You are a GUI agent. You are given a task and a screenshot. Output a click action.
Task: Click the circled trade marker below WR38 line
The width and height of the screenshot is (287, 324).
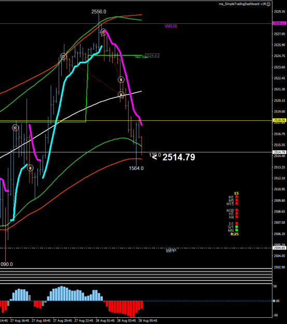click(x=103, y=32)
